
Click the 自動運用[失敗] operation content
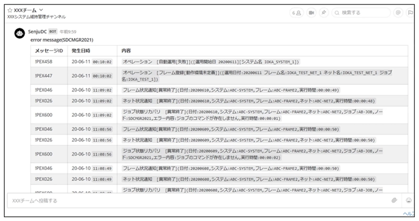point(211,62)
